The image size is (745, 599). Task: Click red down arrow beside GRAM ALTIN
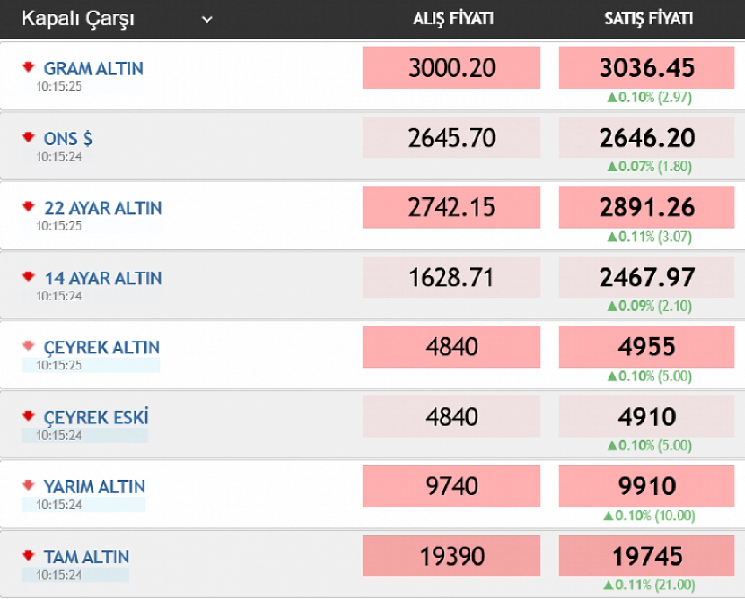28,67
